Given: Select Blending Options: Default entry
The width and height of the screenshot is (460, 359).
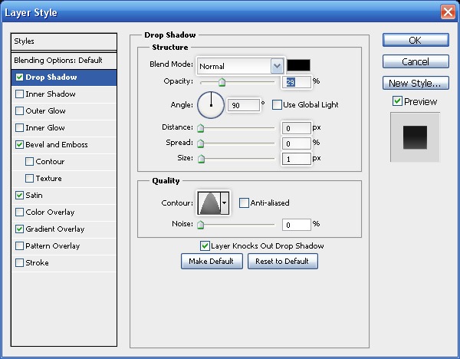Looking at the screenshot, I should tap(64, 61).
